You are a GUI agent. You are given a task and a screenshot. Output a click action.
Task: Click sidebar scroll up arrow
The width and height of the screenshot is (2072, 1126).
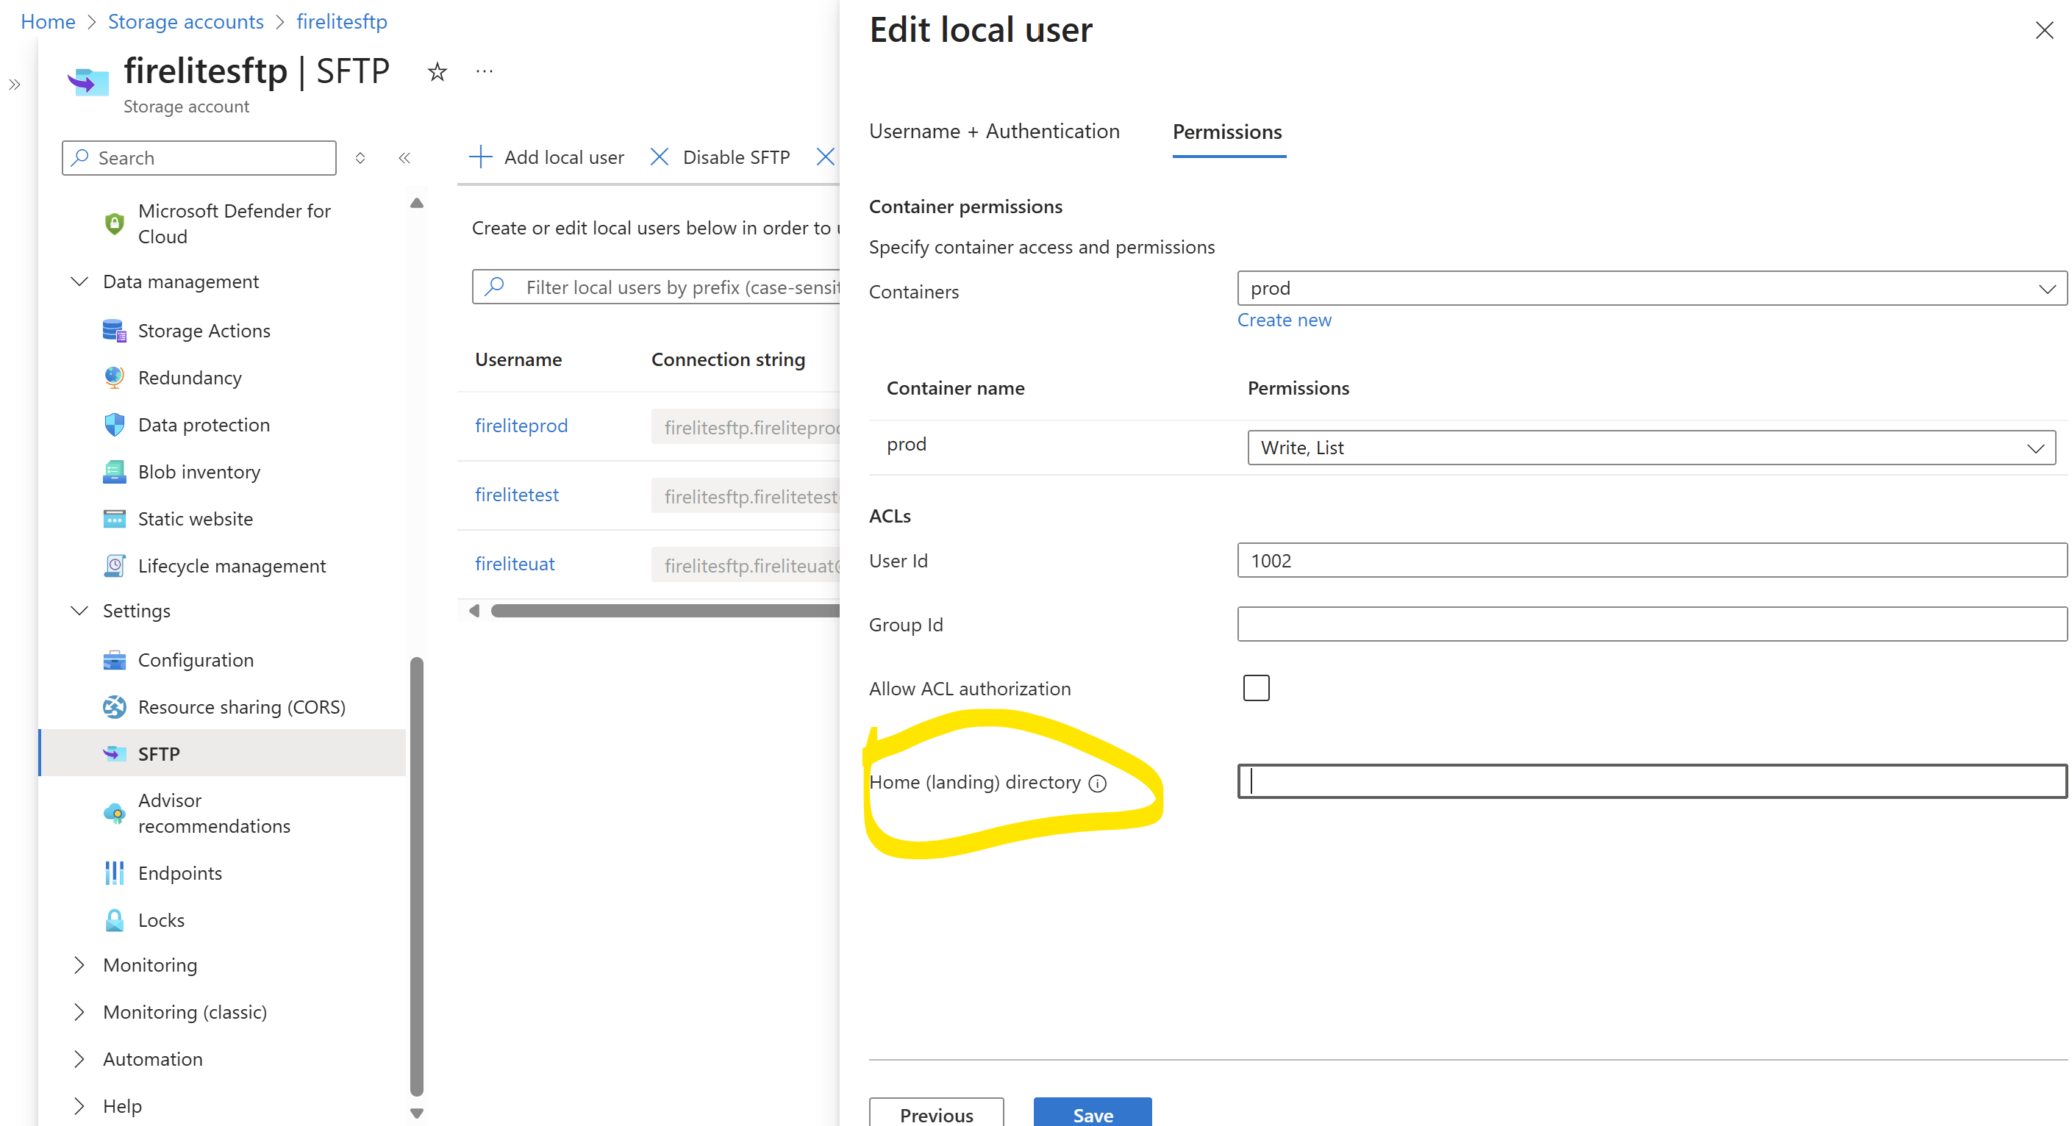pyautogui.click(x=417, y=203)
